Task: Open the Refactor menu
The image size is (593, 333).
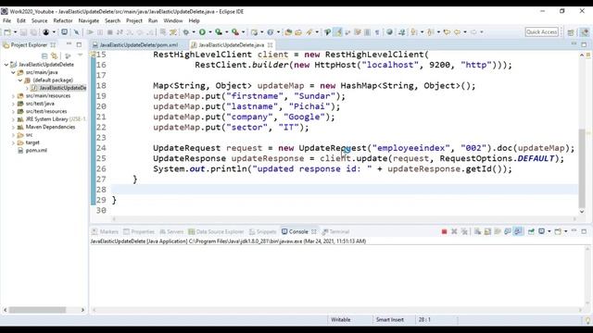Action: [63, 20]
